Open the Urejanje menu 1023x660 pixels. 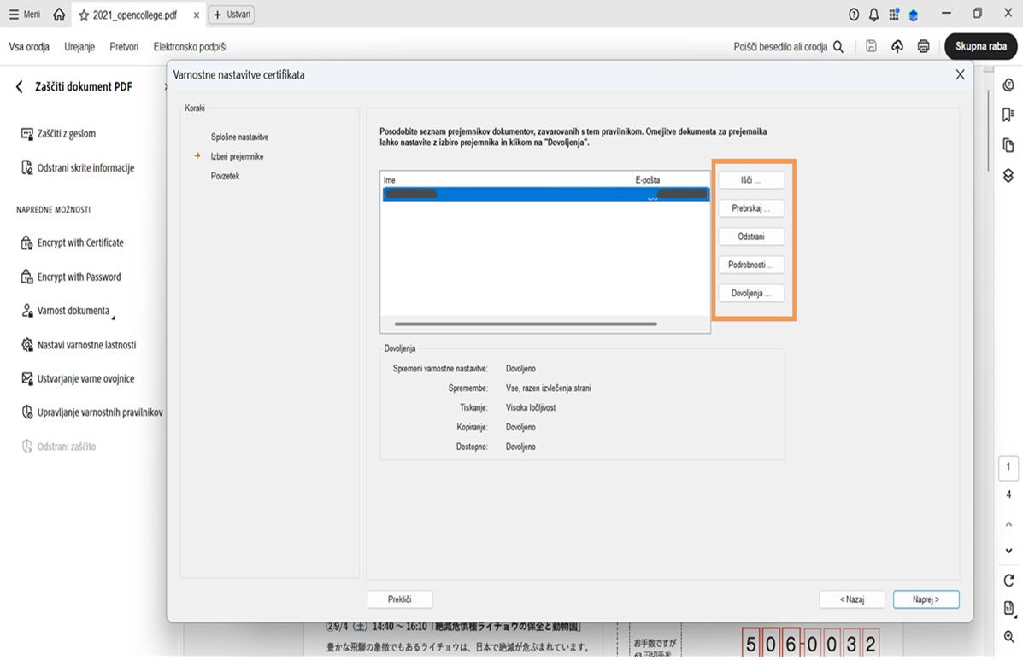tap(79, 46)
